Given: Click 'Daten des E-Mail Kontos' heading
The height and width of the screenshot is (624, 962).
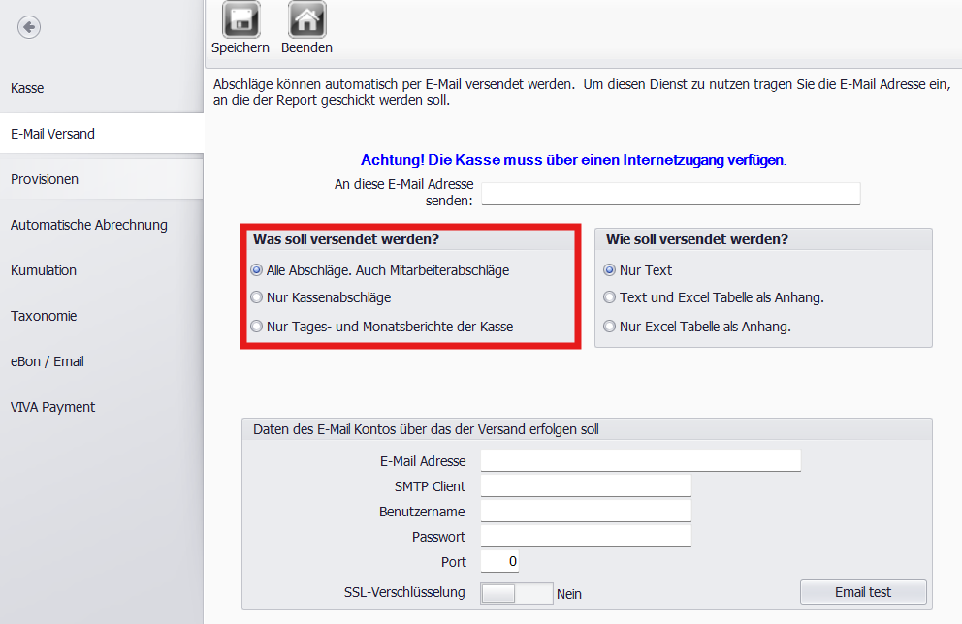Looking at the screenshot, I should tap(426, 429).
